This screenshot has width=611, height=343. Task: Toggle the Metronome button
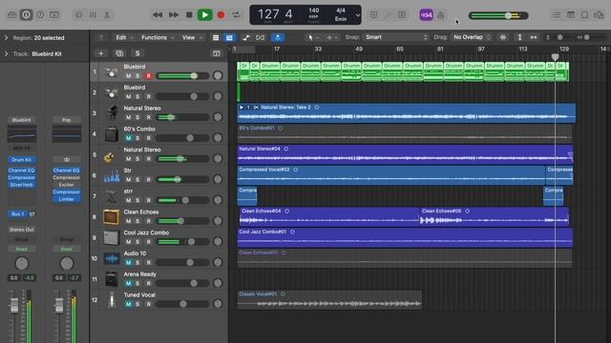click(x=441, y=15)
